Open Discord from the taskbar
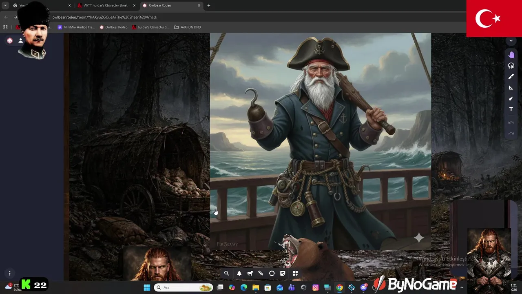This screenshot has height=294, width=522. tap(363, 287)
